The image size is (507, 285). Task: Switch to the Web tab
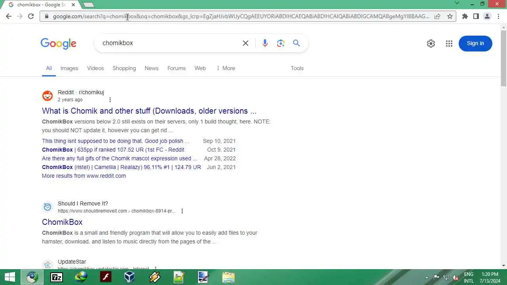pyautogui.click(x=200, y=68)
